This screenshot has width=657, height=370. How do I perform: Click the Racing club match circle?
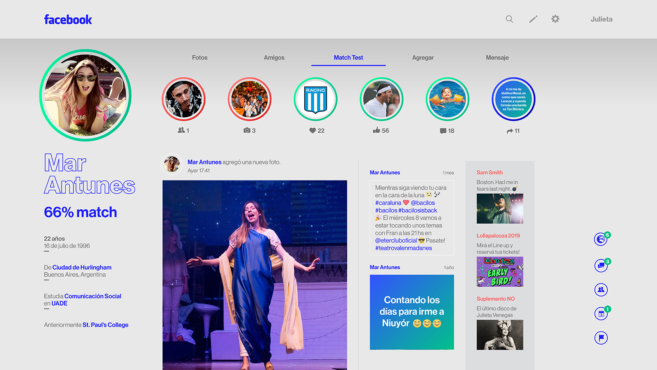point(315,99)
